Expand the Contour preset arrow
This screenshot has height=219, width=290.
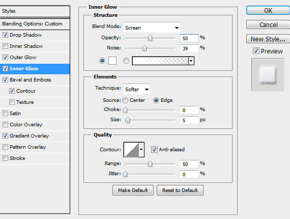[x=141, y=150]
